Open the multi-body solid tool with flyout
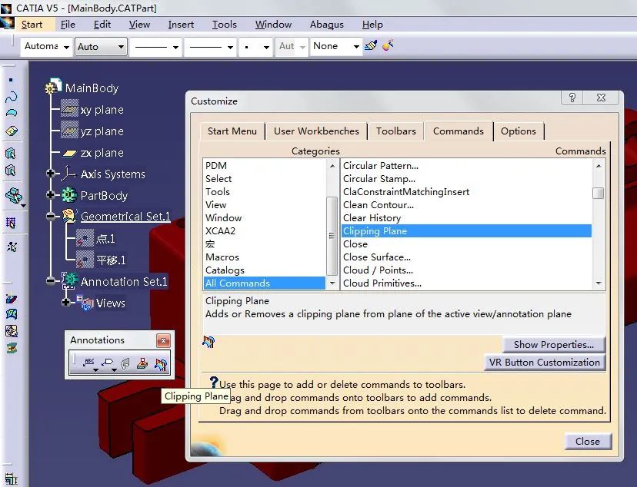 14,196
